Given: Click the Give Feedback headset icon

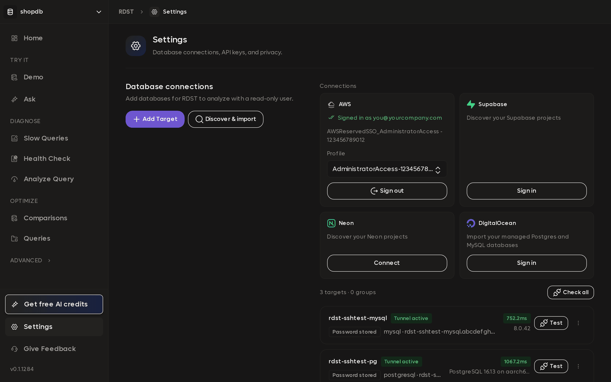Looking at the screenshot, I should click(14, 349).
